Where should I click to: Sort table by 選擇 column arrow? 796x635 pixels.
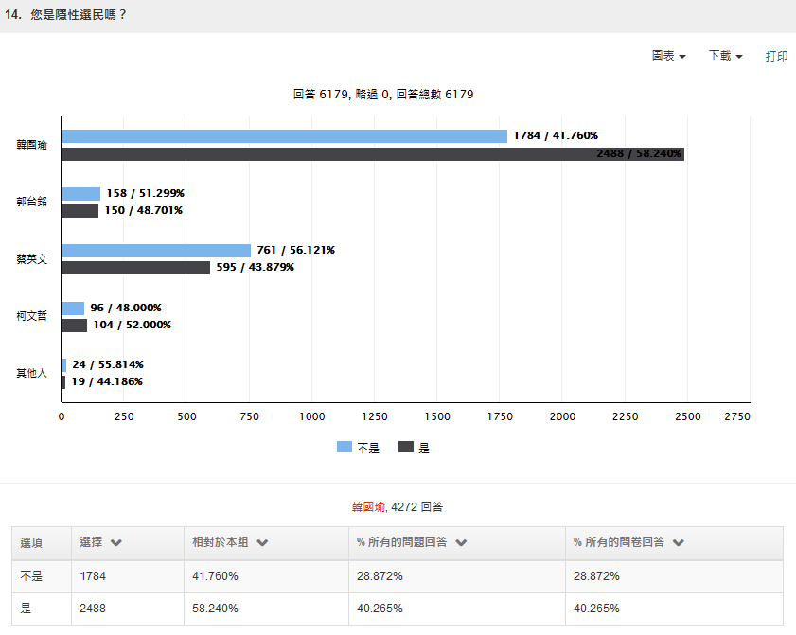(x=116, y=542)
